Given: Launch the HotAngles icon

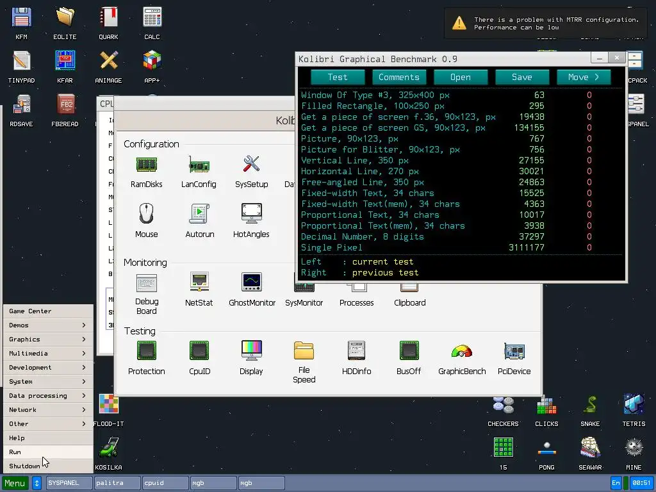Looking at the screenshot, I should 251,213.
